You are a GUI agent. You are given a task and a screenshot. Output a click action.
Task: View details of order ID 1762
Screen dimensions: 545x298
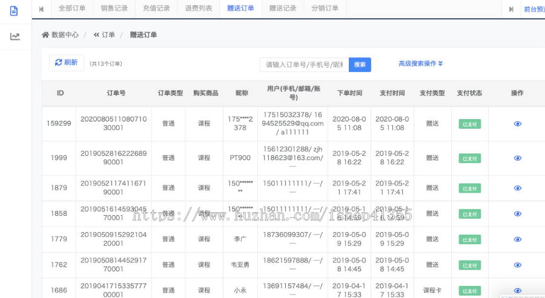click(x=517, y=265)
